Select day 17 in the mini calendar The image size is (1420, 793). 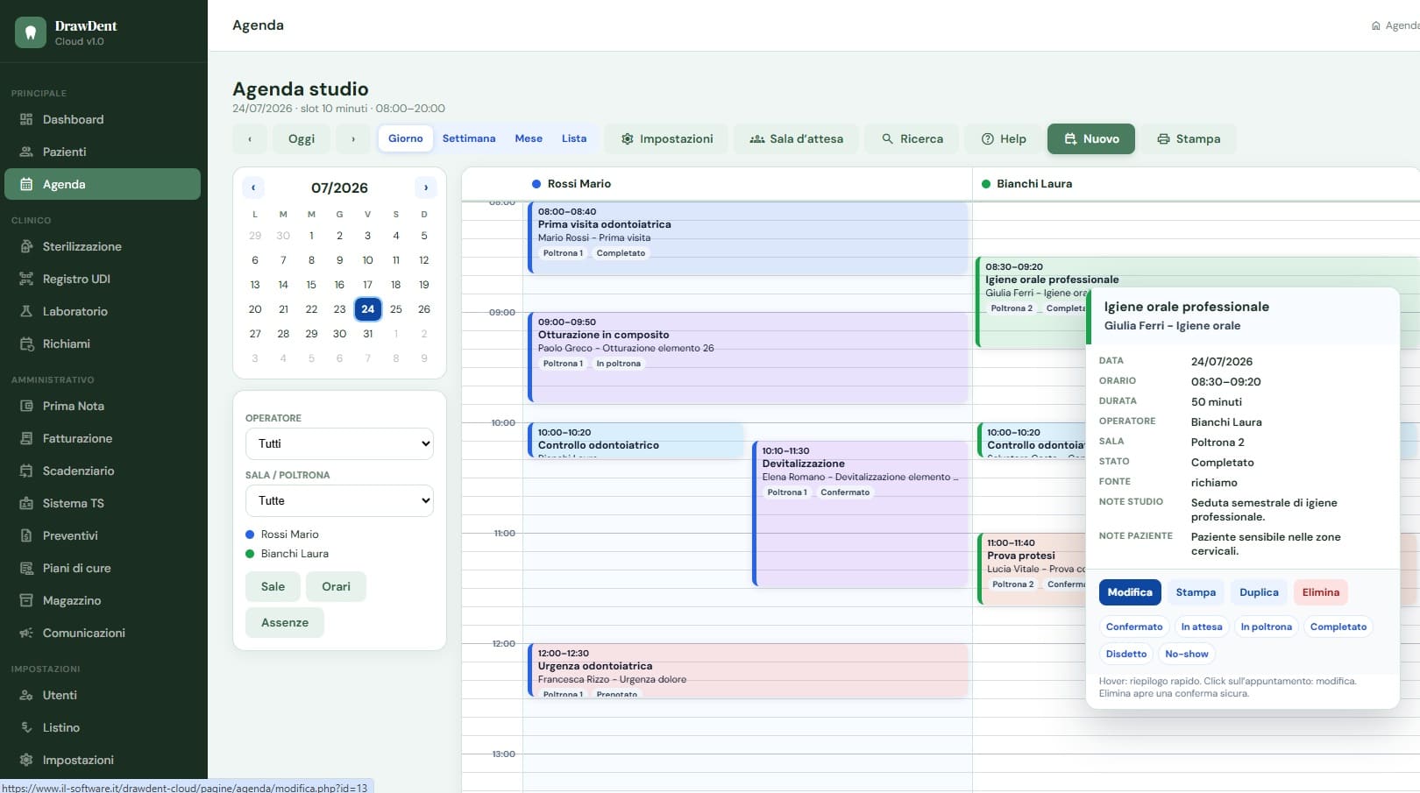(x=368, y=284)
